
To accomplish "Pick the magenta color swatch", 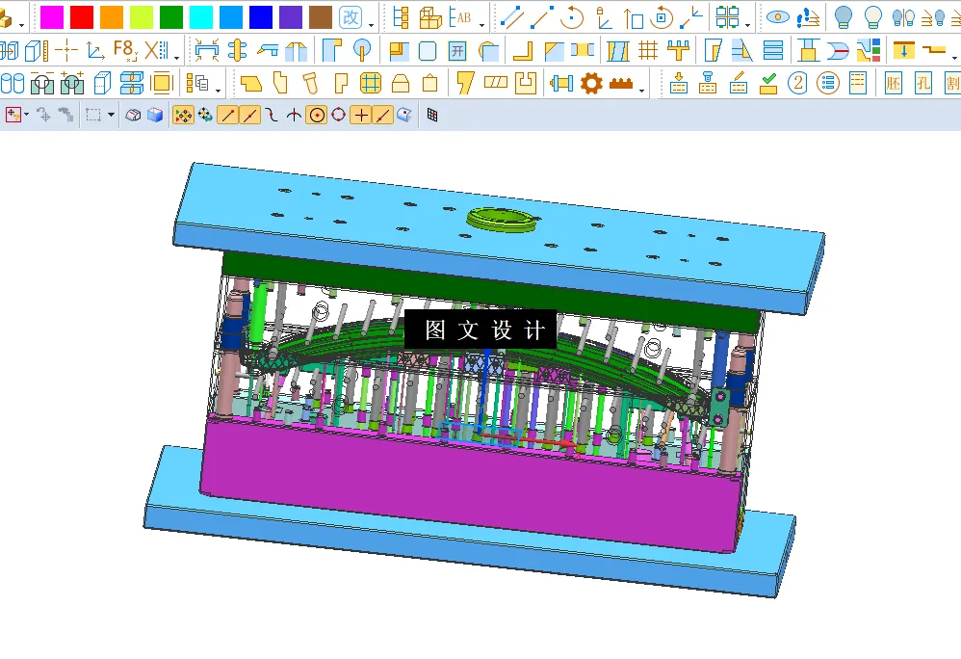I will [x=52, y=15].
